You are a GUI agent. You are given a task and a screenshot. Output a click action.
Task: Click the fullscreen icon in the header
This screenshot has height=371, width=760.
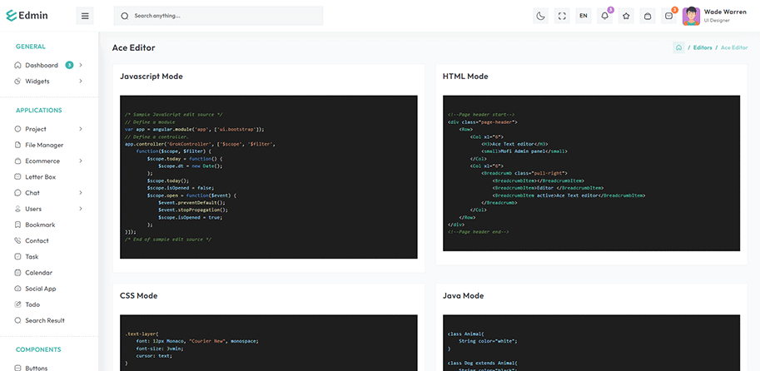[562, 16]
